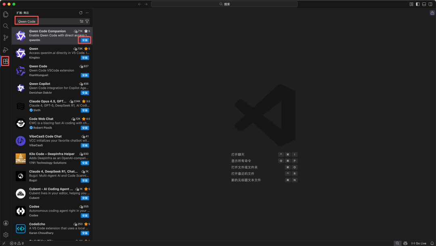The height and width of the screenshot is (246, 436).
Task: Select the Code Web Chat extension entry
Action: (x=52, y=123)
